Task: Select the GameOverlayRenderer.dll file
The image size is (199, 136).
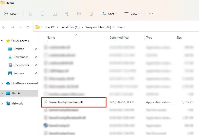Action: point(65,102)
